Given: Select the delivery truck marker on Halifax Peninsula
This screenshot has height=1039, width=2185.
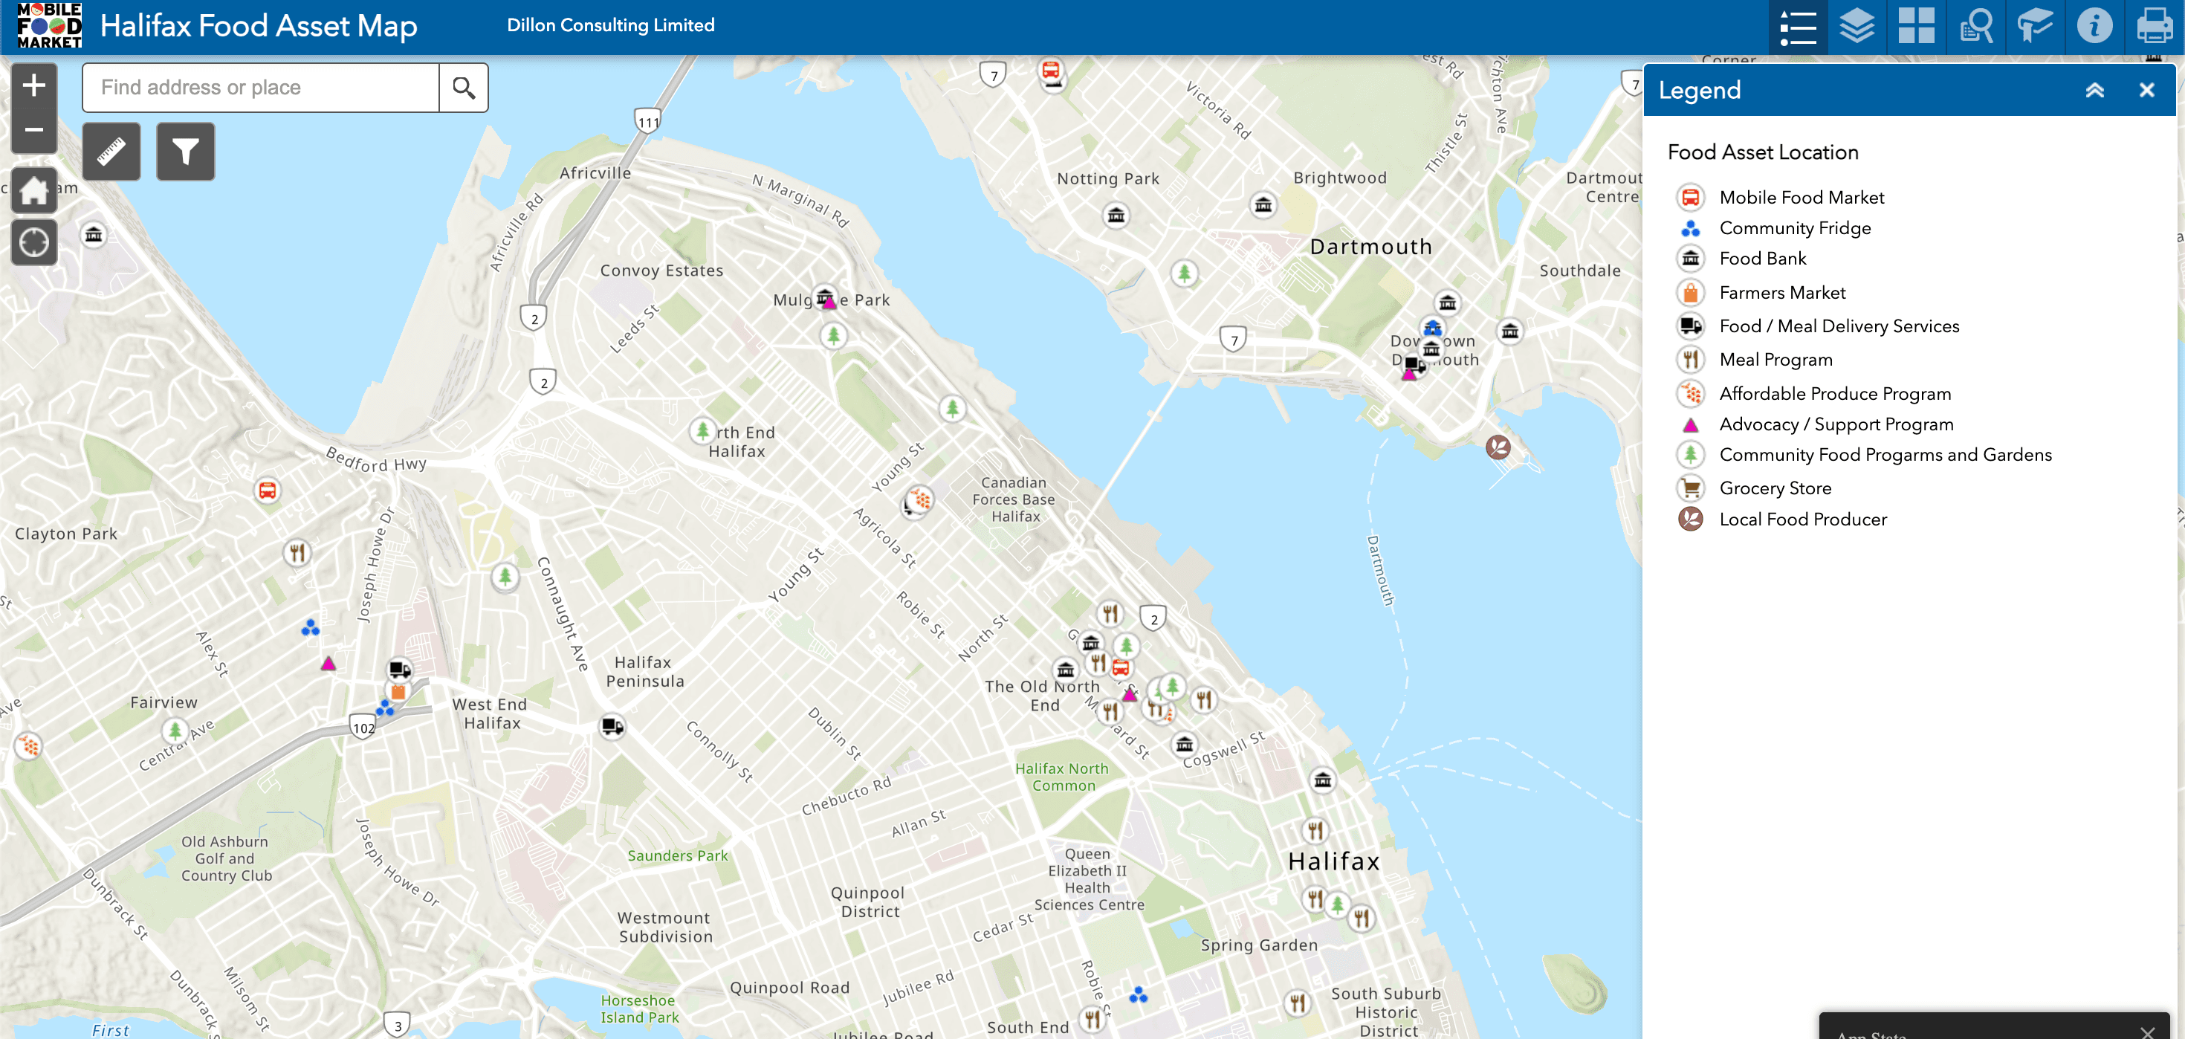Looking at the screenshot, I should tap(612, 727).
